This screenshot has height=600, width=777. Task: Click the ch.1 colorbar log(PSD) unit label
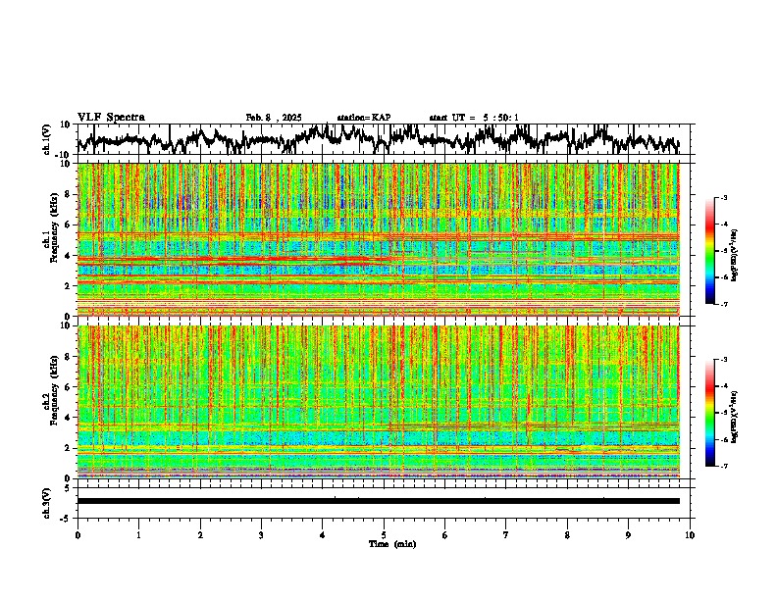[x=734, y=256]
